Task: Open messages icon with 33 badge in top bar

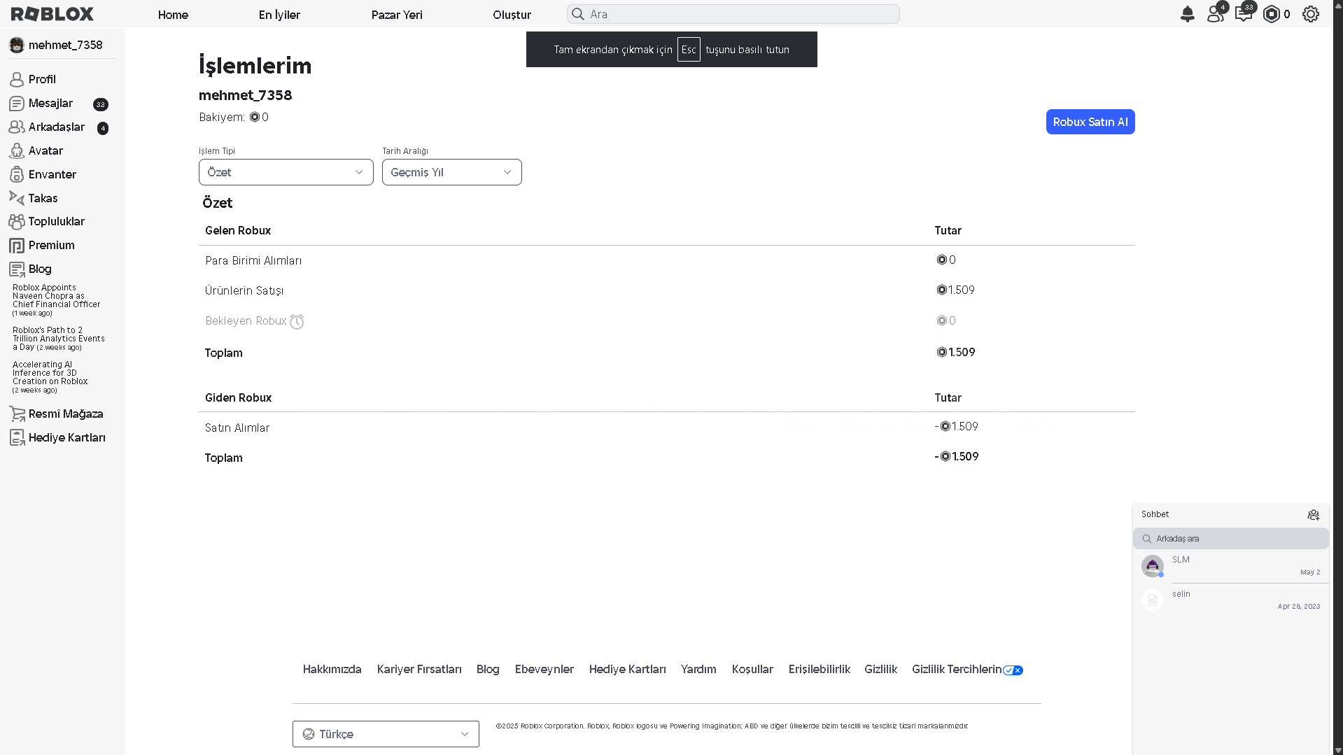Action: [1244, 14]
